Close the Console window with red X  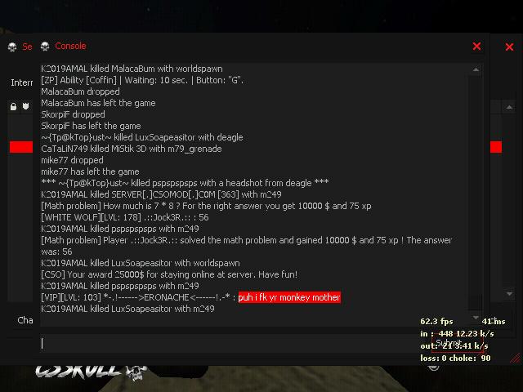coord(476,47)
